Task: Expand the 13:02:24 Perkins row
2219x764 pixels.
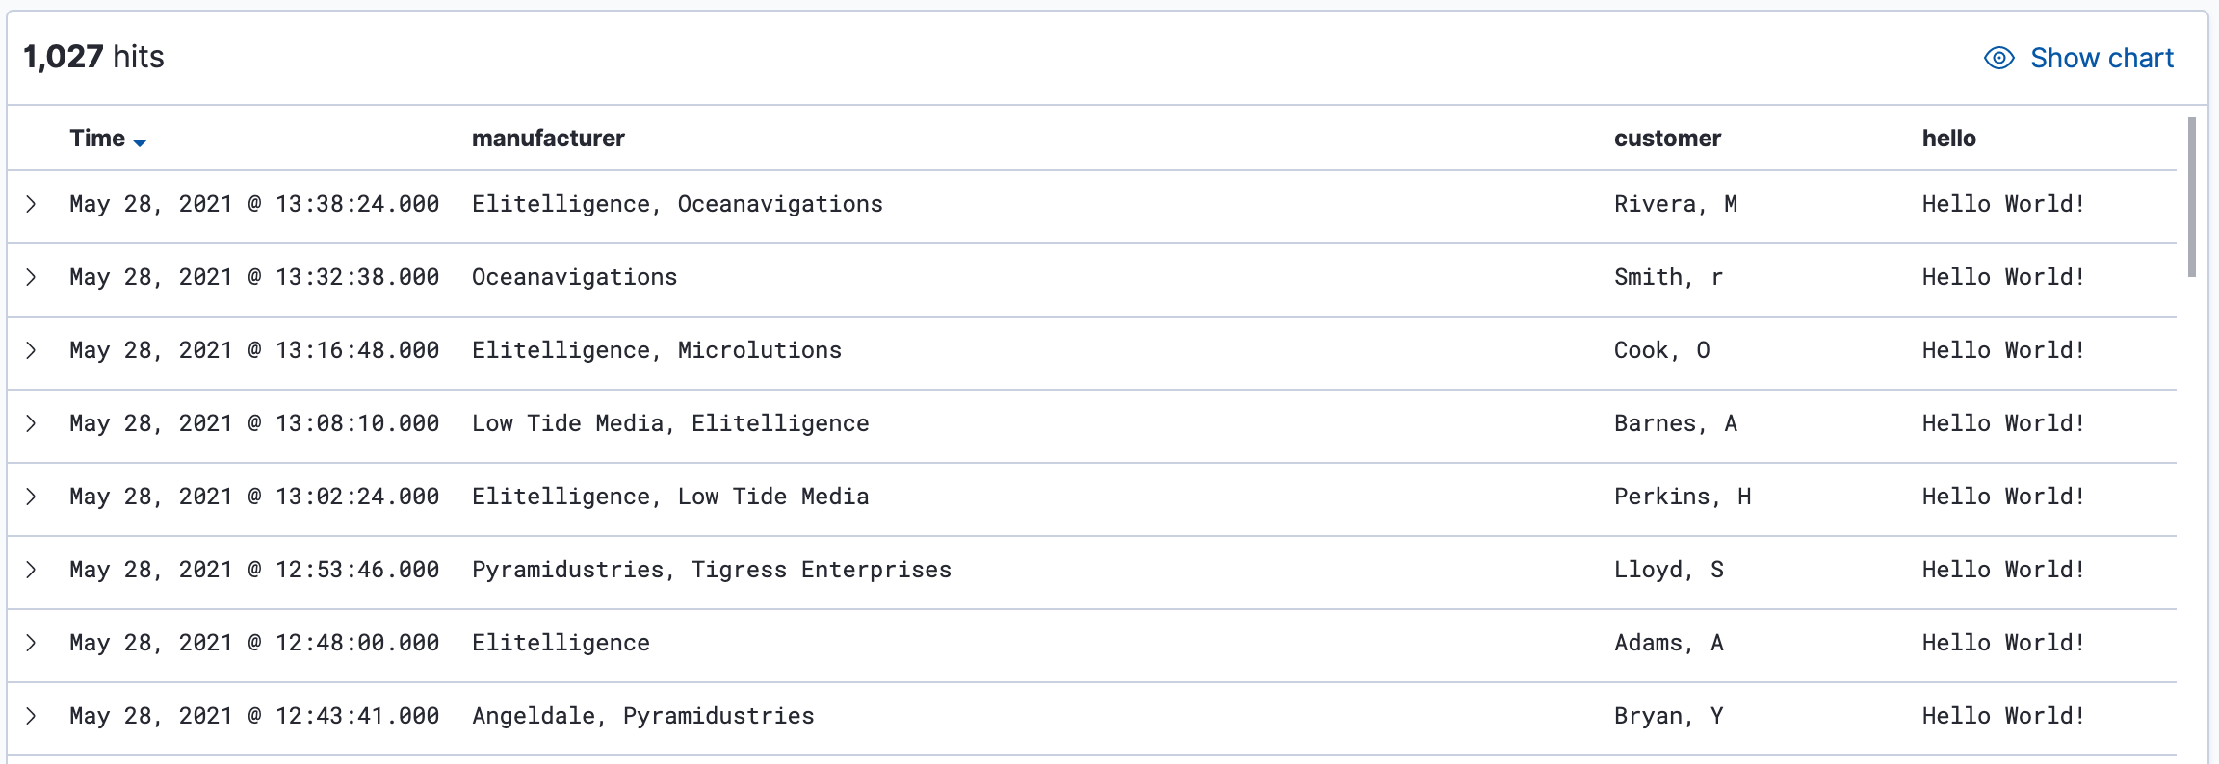Action: coord(32,497)
